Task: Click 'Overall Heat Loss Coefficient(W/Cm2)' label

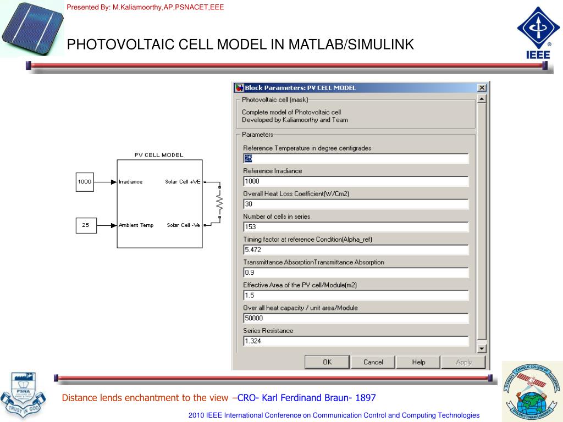Action: tap(296, 194)
